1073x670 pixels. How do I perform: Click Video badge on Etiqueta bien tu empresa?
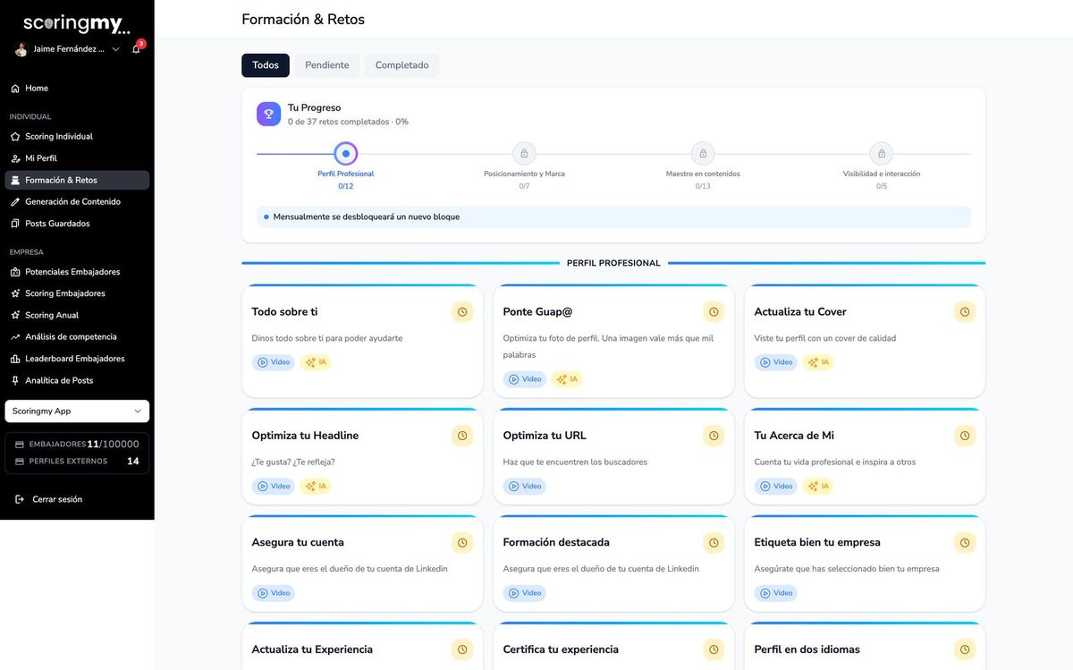[776, 593]
